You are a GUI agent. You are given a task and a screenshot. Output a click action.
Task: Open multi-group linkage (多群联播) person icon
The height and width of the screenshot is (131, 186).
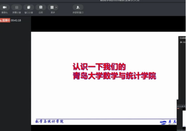coord(78,7)
